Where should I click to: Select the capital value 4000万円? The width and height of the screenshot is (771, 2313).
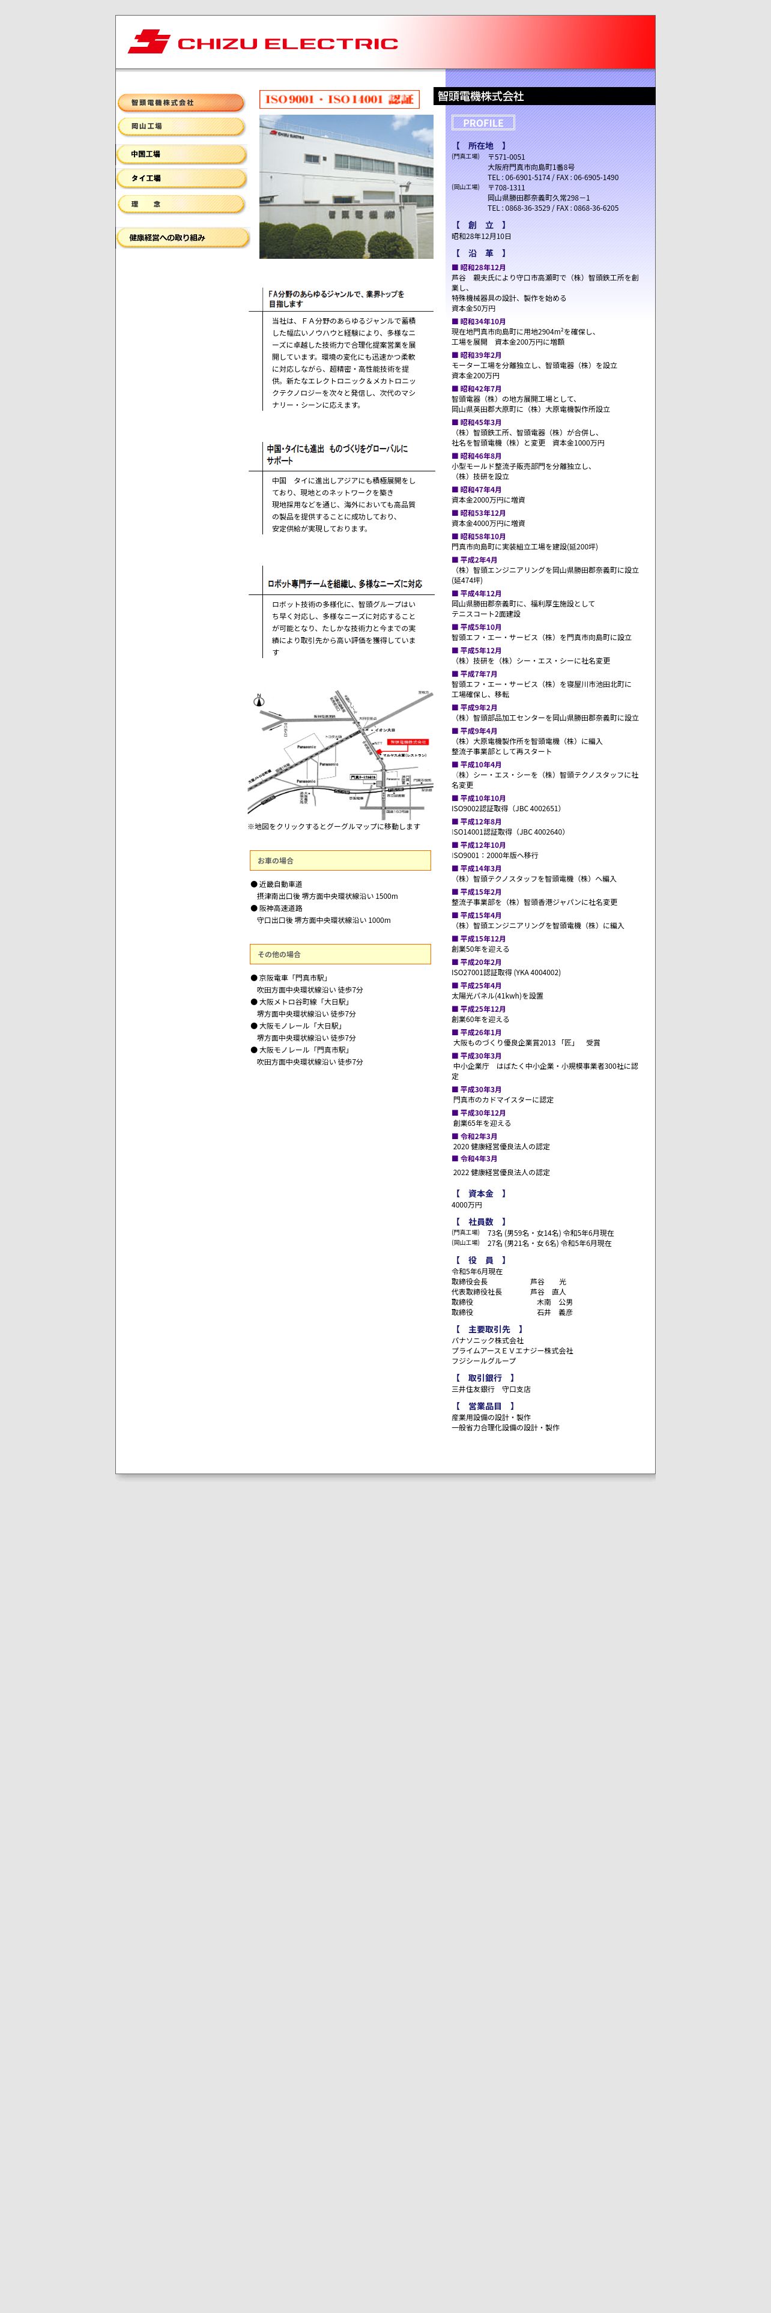coord(467,1205)
